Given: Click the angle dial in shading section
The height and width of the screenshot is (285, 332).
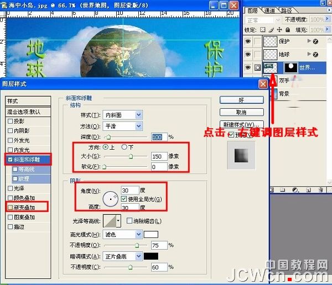Looking at the screenshot, I should [110, 199].
